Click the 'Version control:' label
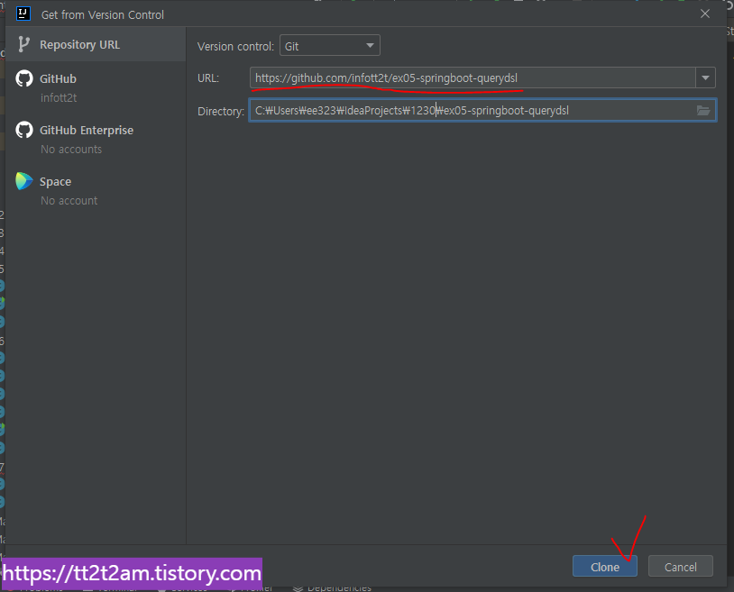 (x=235, y=46)
